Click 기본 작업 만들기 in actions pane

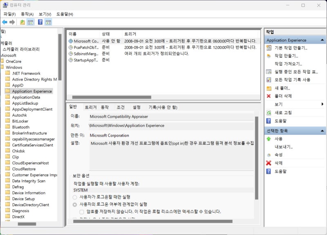pos(291,48)
